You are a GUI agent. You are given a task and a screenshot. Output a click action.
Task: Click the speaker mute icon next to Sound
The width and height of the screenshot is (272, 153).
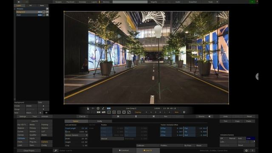210,116
